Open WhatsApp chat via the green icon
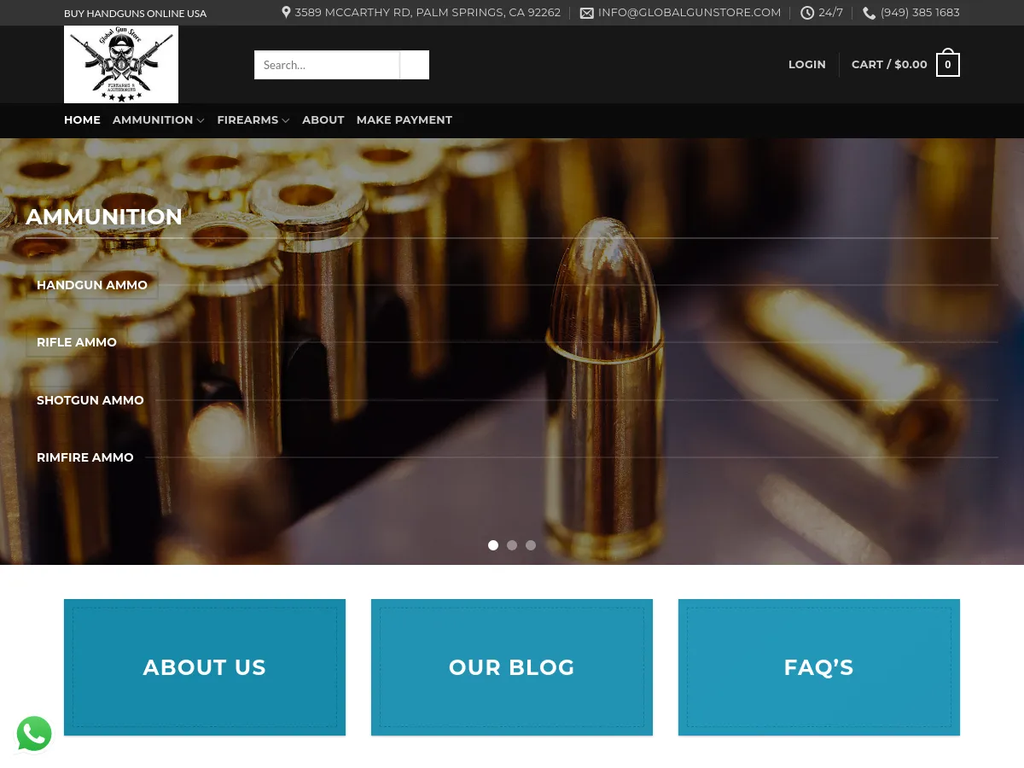 34,734
